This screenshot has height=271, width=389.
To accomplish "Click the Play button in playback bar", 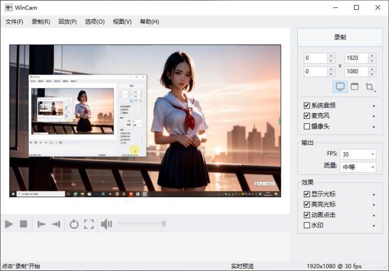I will pyautogui.click(x=9, y=224).
